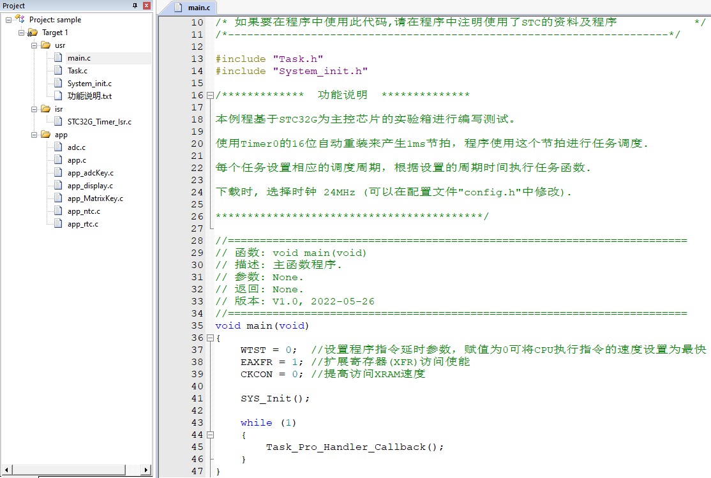Collapse the Target 1 tree node
711x478 pixels.
[21, 32]
